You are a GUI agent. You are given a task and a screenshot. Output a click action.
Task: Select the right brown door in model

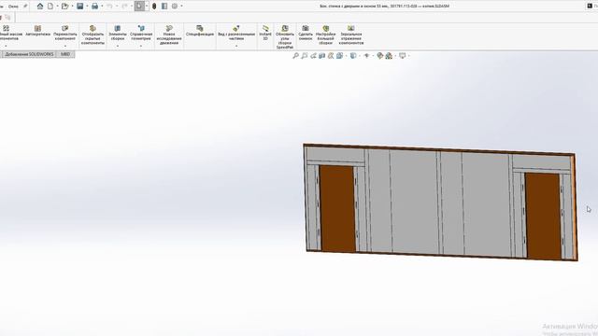pos(543,217)
